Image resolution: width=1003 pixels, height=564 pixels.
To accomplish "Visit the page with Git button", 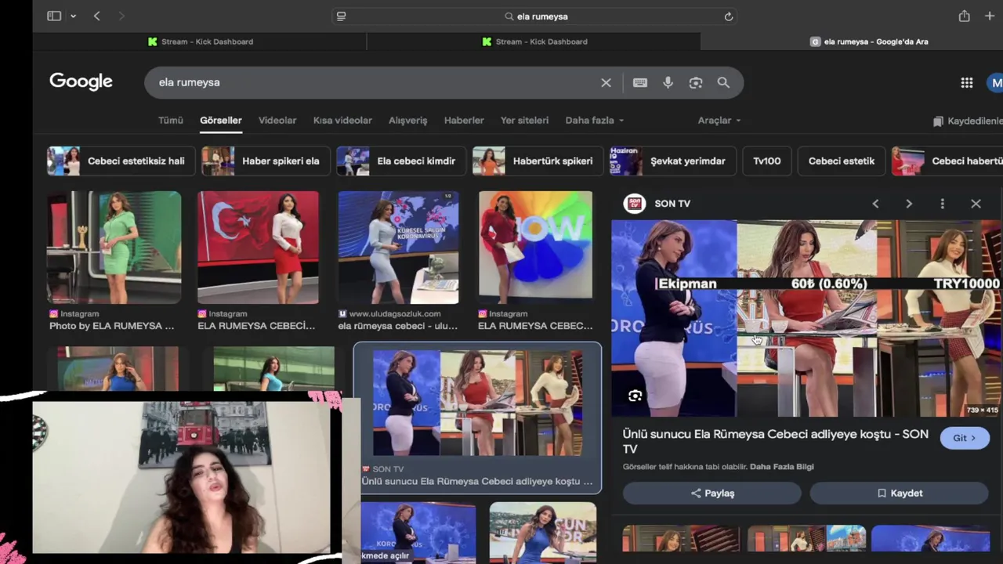I will click(965, 438).
